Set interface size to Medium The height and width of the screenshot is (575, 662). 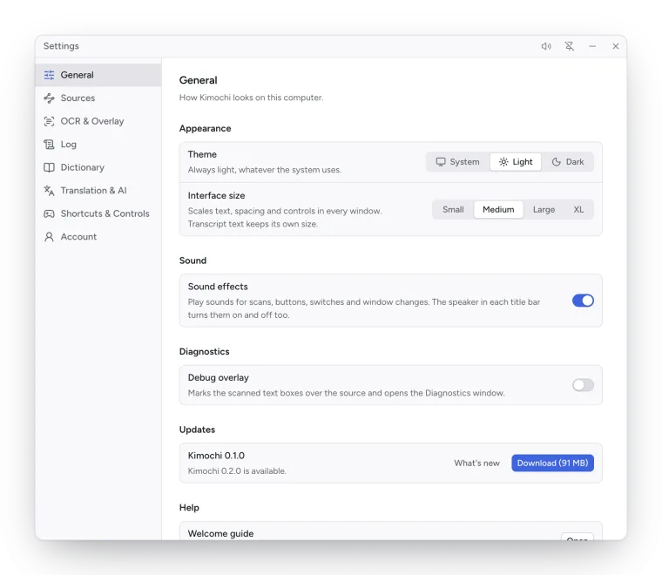click(x=498, y=210)
